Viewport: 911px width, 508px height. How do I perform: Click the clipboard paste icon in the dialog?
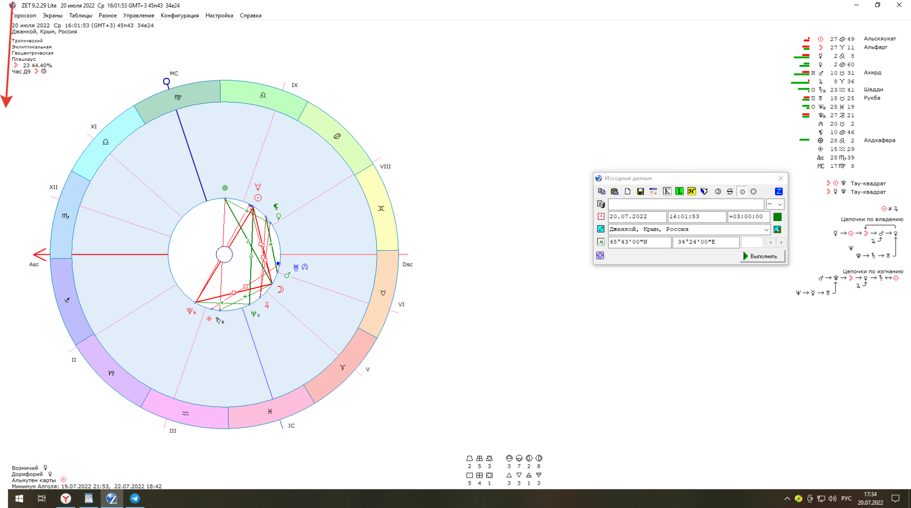[614, 192]
